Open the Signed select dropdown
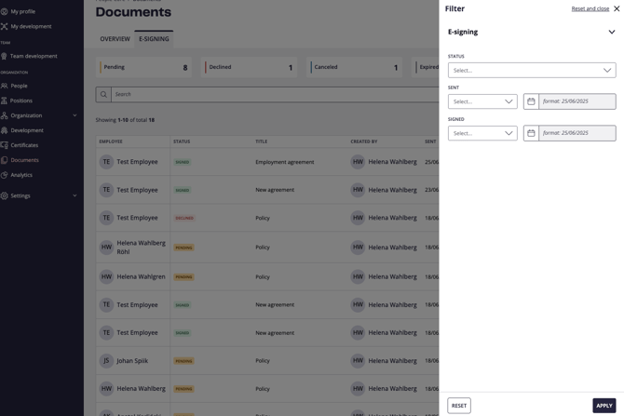624x416 pixels. (482, 133)
